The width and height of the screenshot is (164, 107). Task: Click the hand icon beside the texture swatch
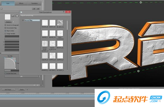[17, 16]
